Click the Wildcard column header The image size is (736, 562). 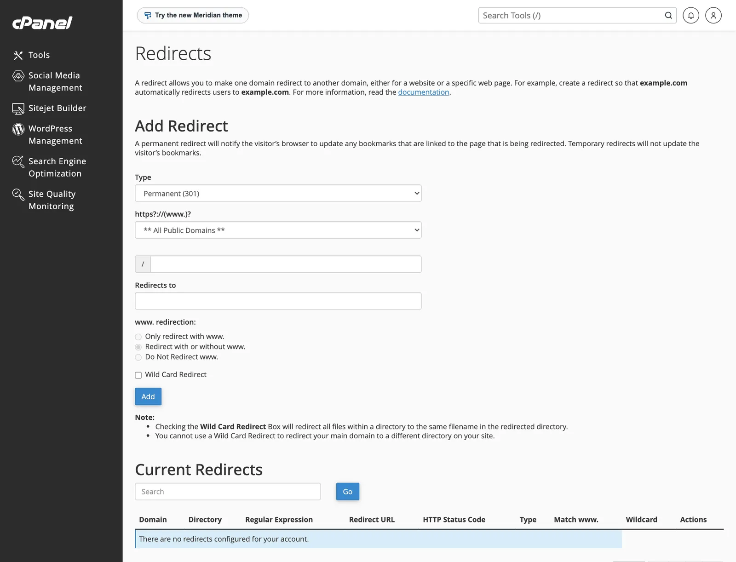click(641, 520)
